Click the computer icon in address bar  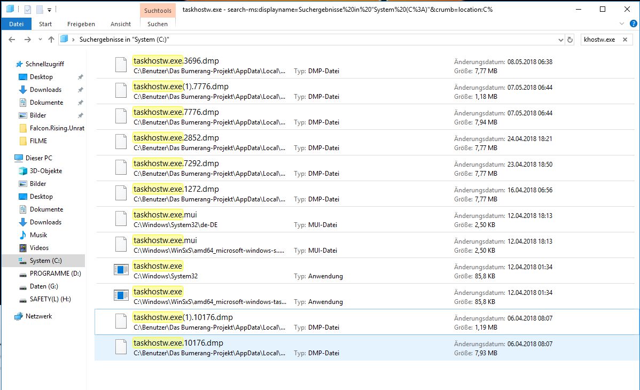pyautogui.click(x=64, y=39)
